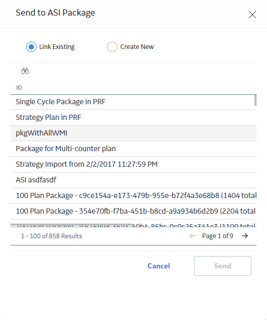
Task: Go to next results page arrow
Action: coord(245,236)
